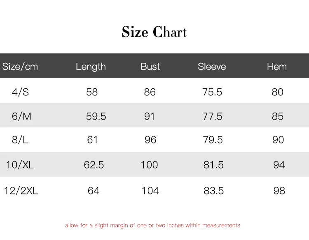The image size is (309, 240).
Task: Click the hem value 98
Action: tap(279, 191)
